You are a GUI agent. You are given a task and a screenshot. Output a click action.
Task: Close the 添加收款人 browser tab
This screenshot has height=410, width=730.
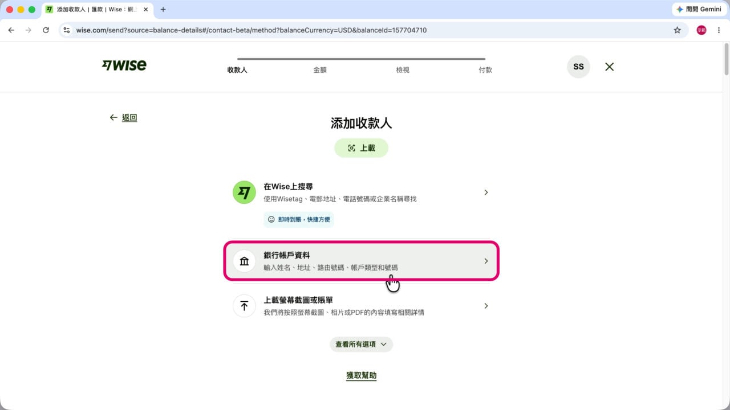point(145,10)
